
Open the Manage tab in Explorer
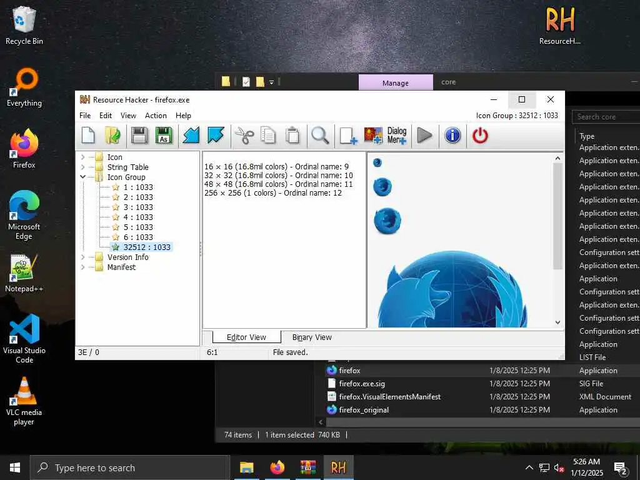(396, 83)
